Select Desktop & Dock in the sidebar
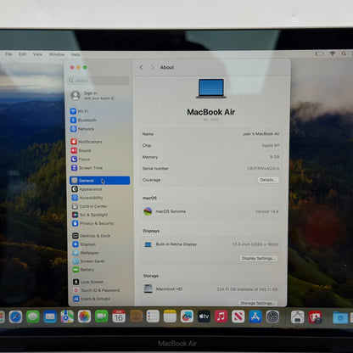Viewport: 353px width, 353px height. click(91, 235)
